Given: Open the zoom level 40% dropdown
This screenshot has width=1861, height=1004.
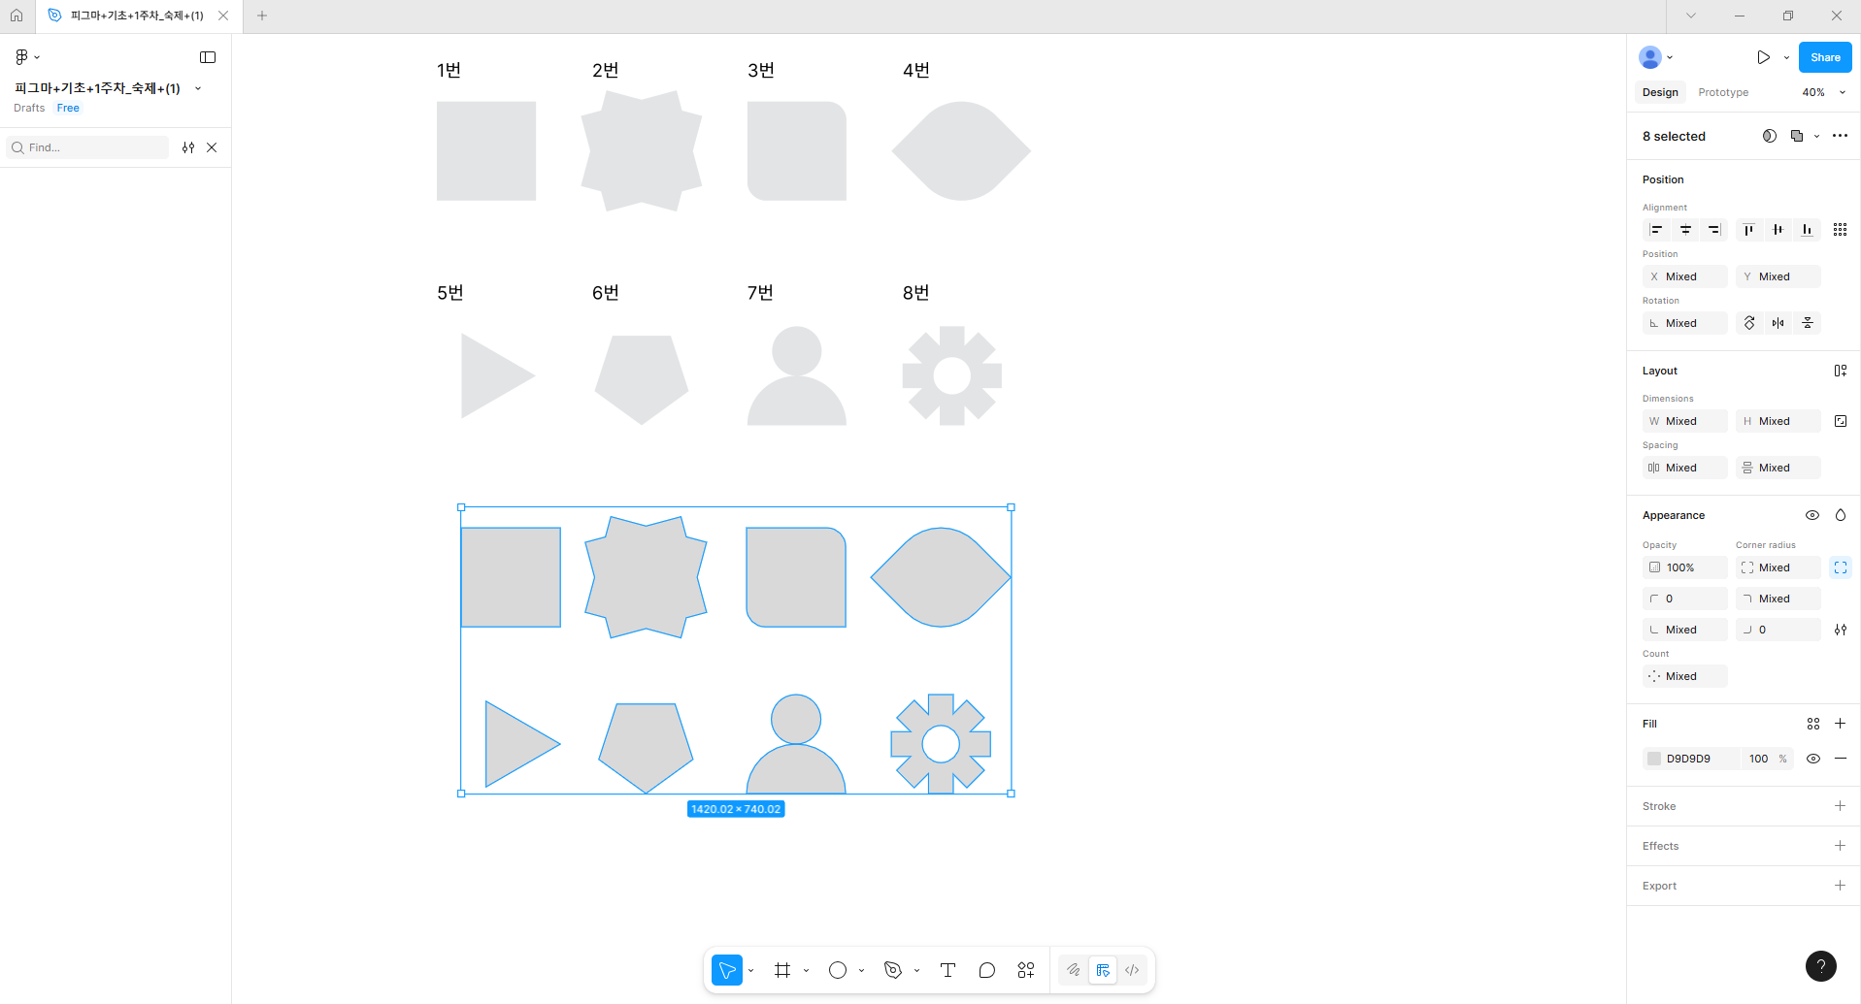Looking at the screenshot, I should 1823,92.
